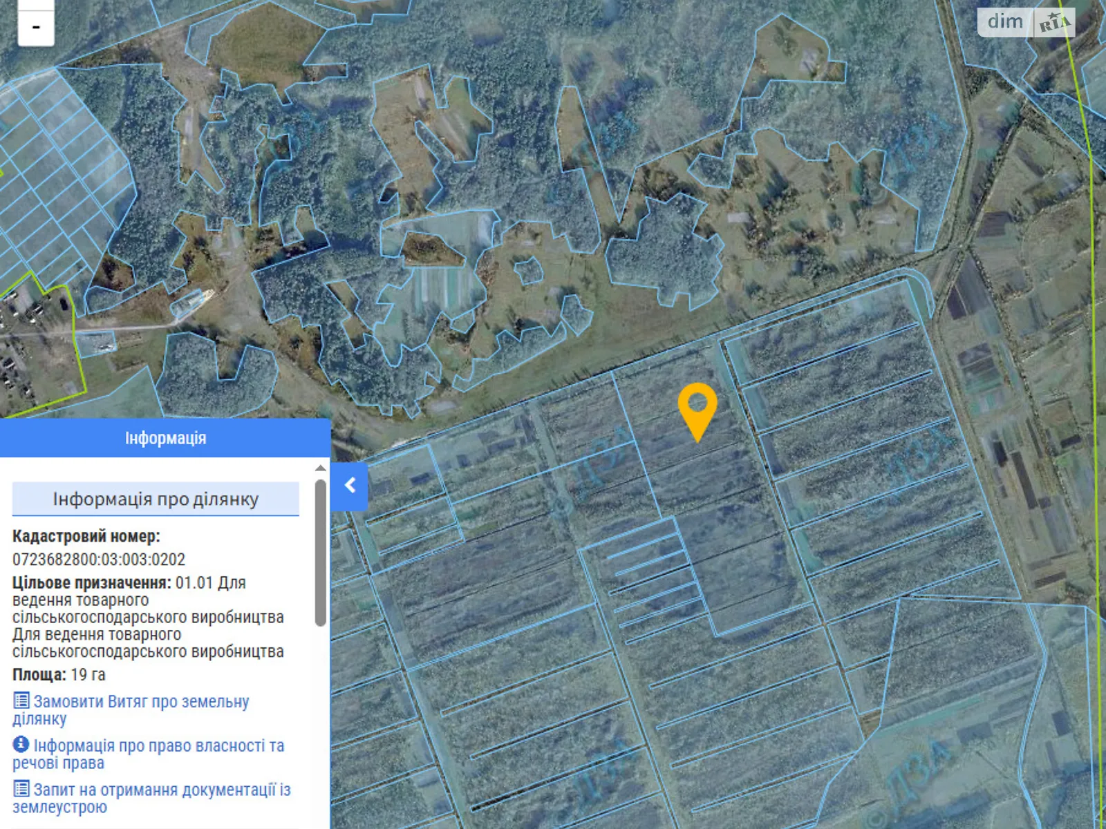
Task: Open the dim.RIA logo link
Action: click(x=1027, y=22)
